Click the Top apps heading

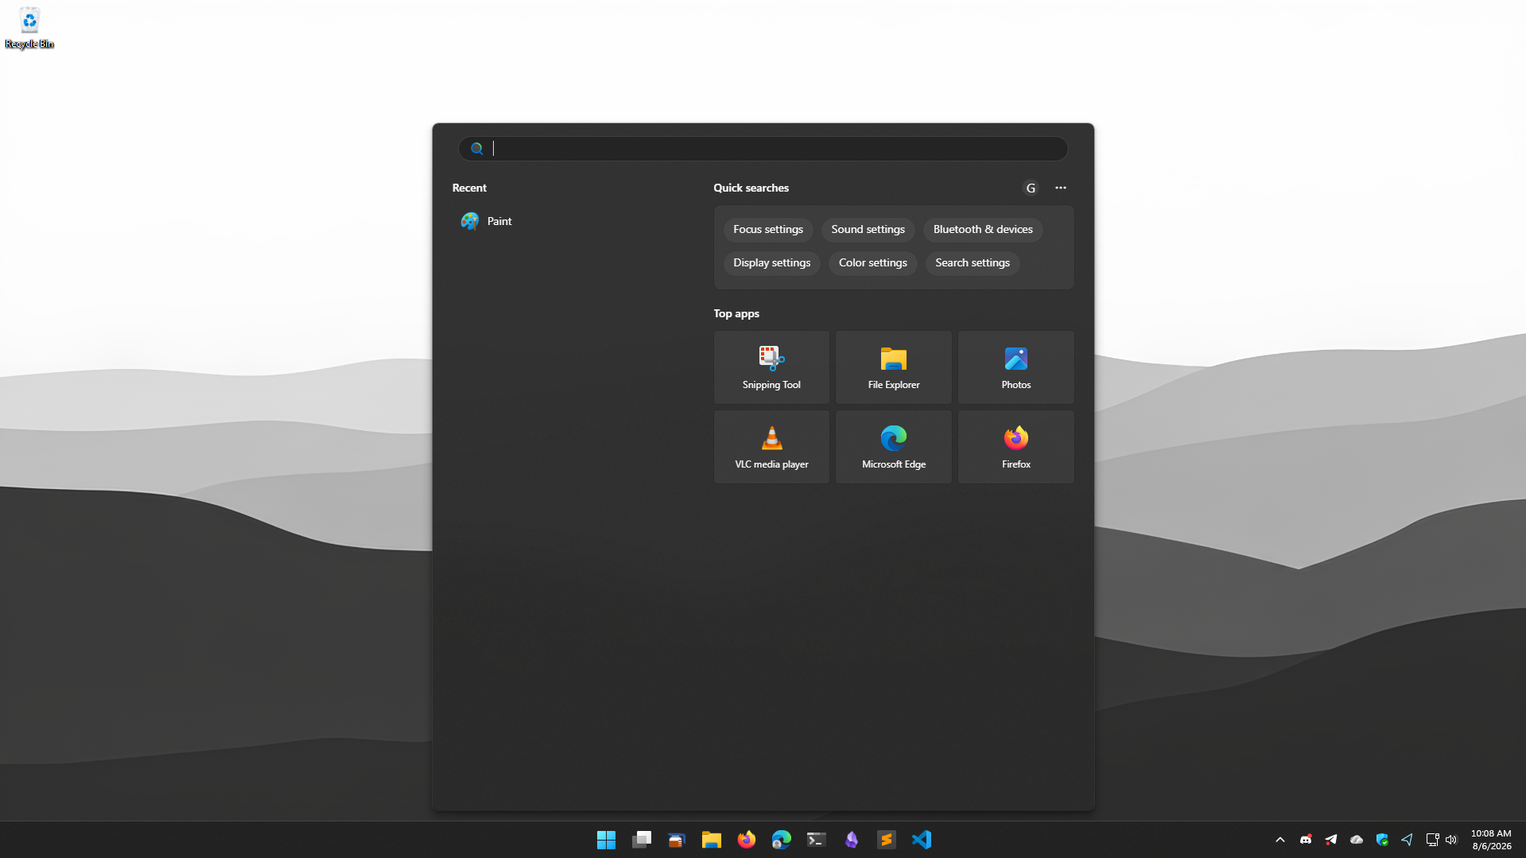(x=736, y=313)
